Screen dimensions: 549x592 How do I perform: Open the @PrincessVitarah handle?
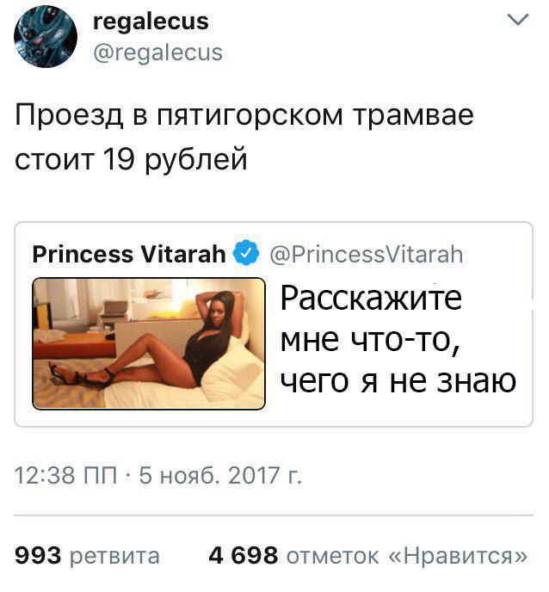[367, 255]
